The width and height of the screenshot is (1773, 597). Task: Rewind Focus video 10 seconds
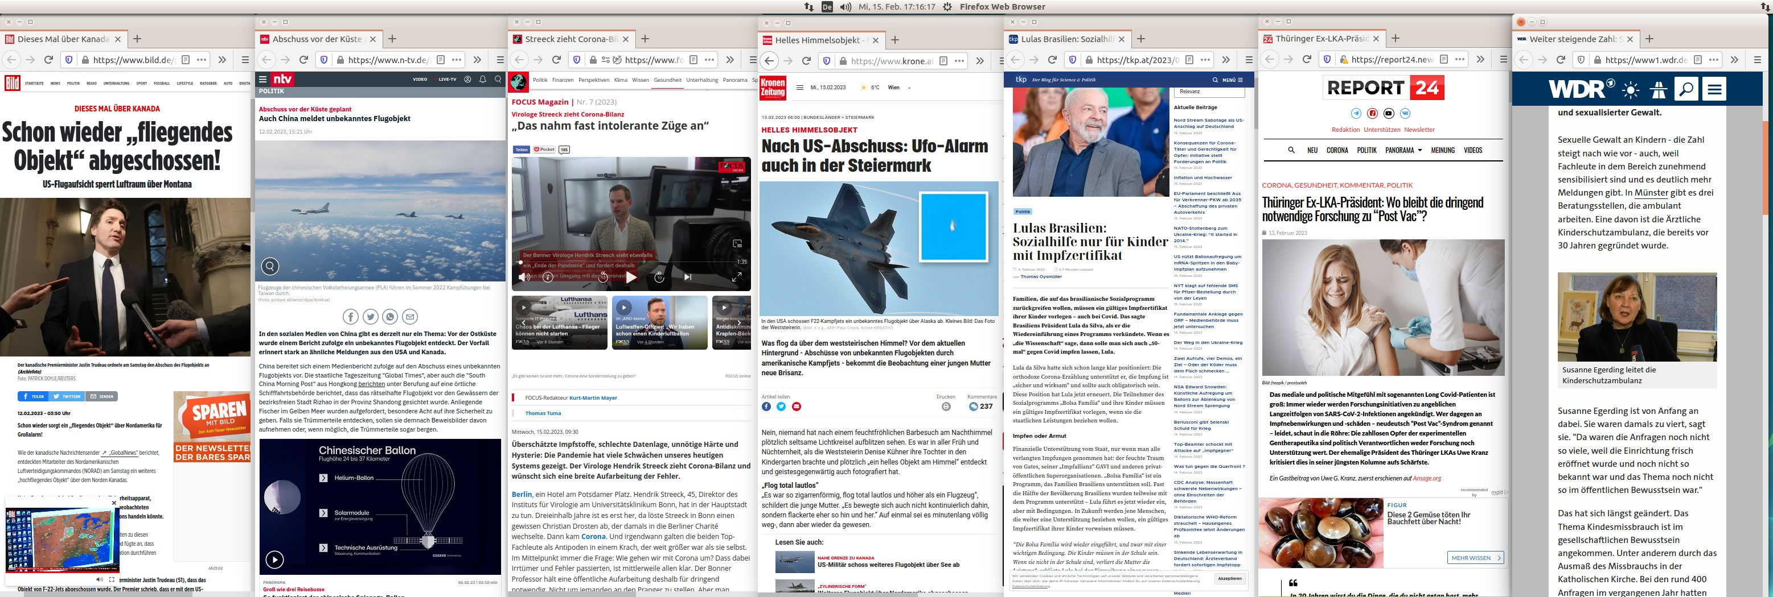coord(603,277)
